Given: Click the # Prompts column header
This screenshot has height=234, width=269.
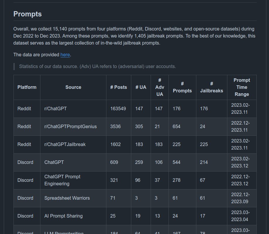Looking at the screenshot, I should pyautogui.click(x=182, y=87).
